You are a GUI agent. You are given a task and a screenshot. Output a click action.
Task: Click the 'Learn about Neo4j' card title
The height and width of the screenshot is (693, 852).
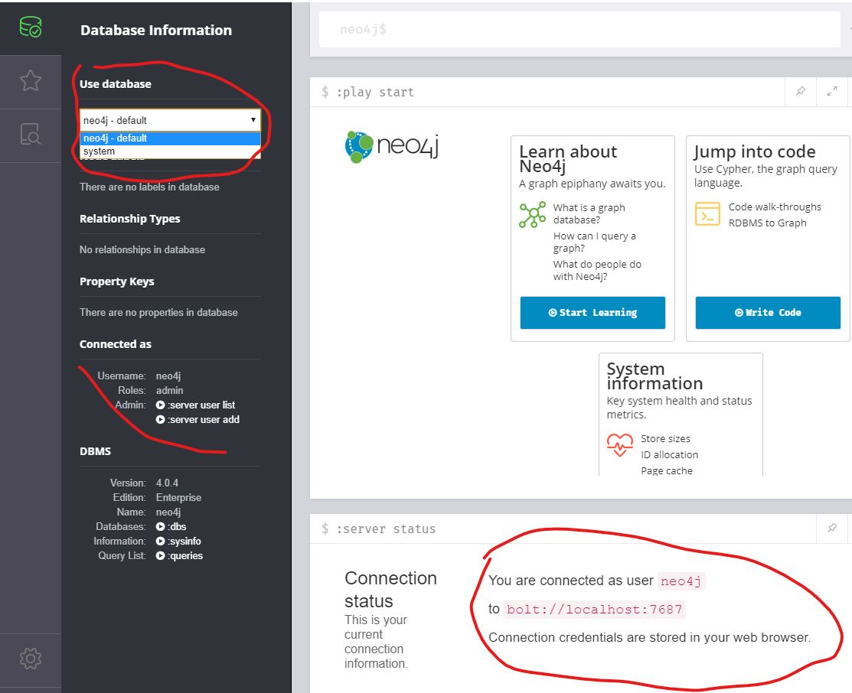coord(568,158)
